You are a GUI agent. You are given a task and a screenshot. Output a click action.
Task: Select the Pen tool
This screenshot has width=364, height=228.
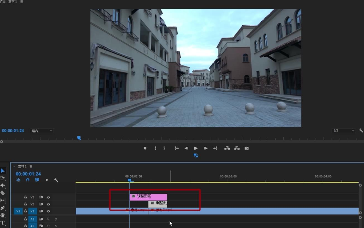point(3,208)
